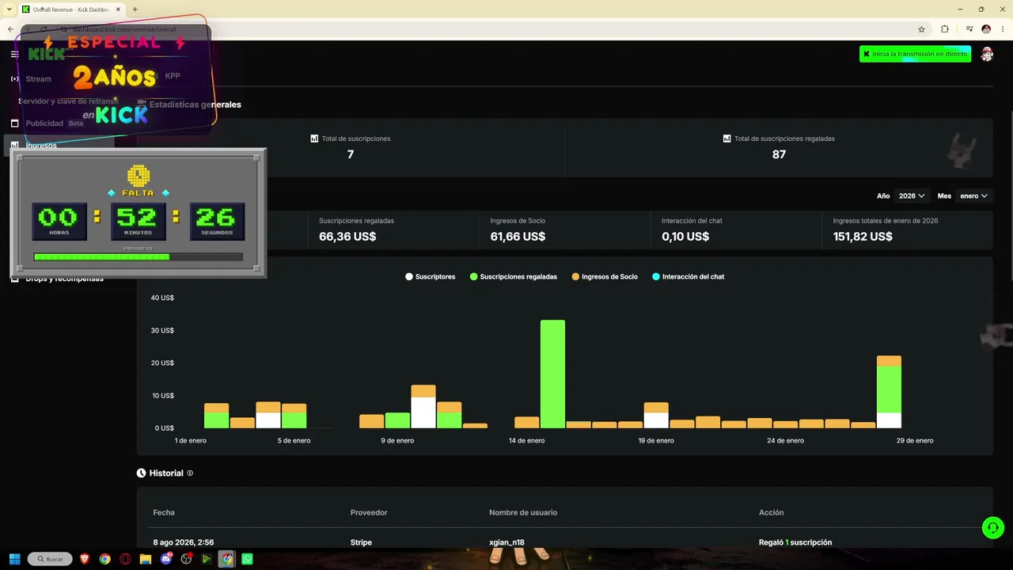
Task: Click the Stripe provider cell
Action: pyautogui.click(x=361, y=543)
